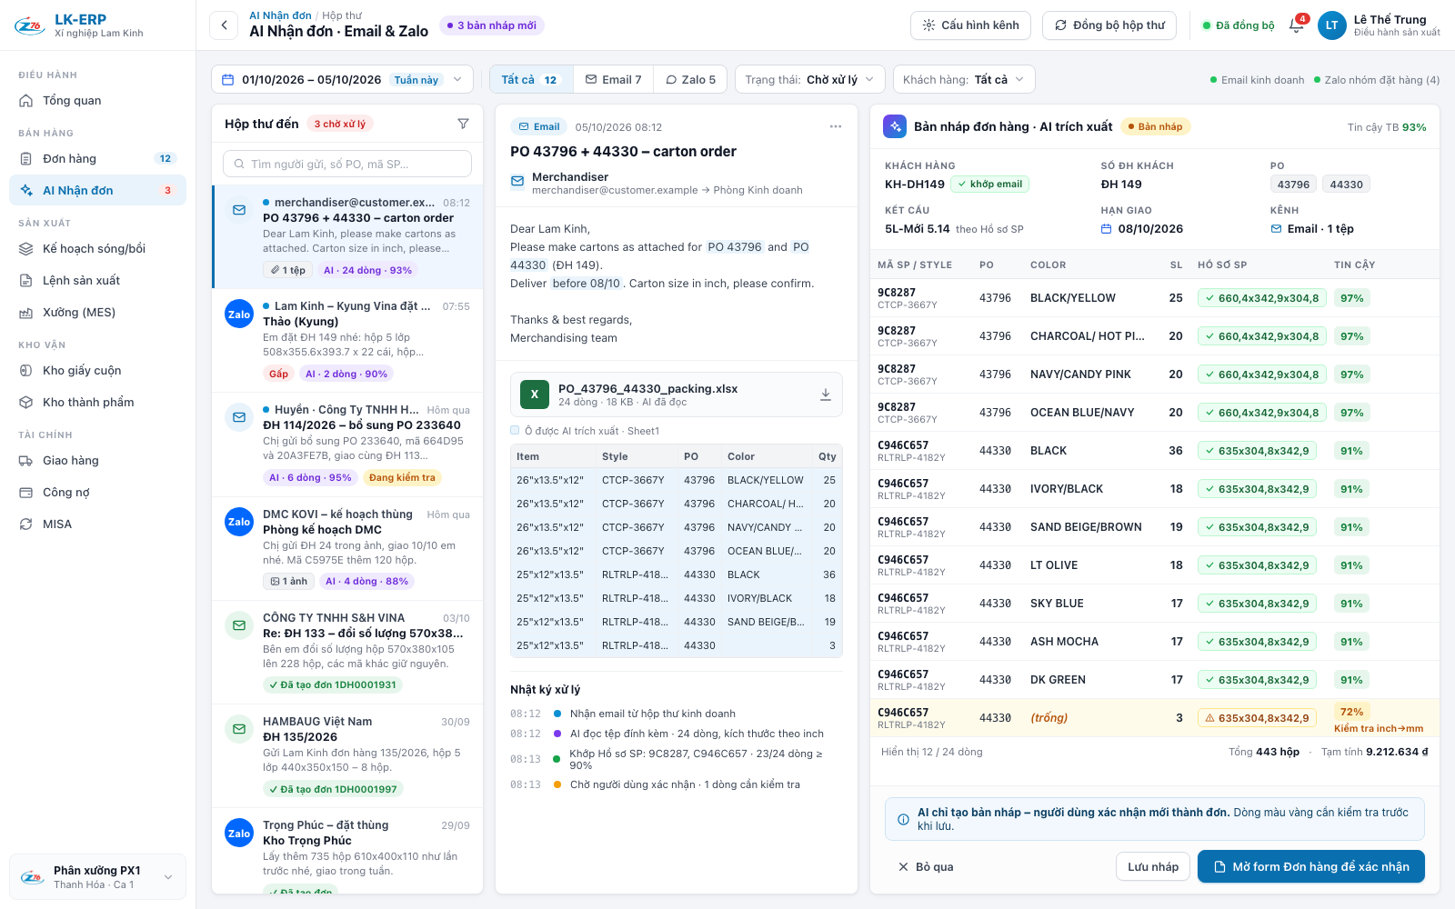Viewport: 1455px width, 909px height.
Task: Open the Khách hàng customer dropdown
Action: pos(964,79)
